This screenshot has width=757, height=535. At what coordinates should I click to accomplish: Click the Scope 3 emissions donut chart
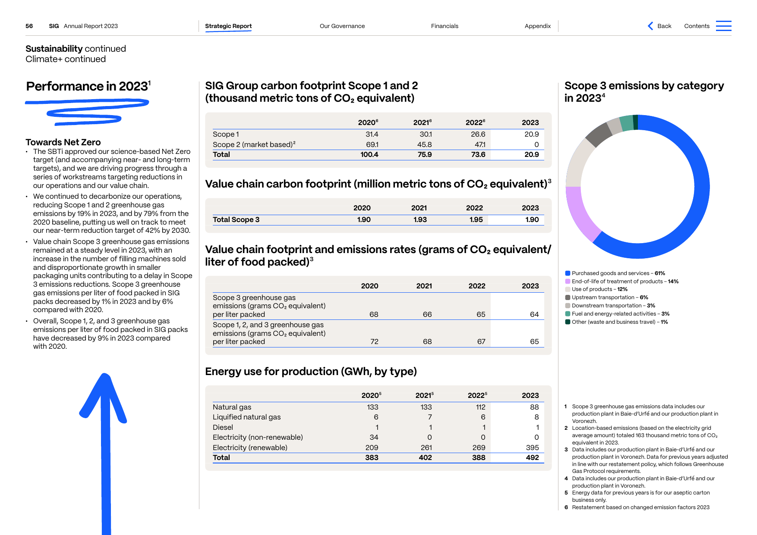click(637, 187)
